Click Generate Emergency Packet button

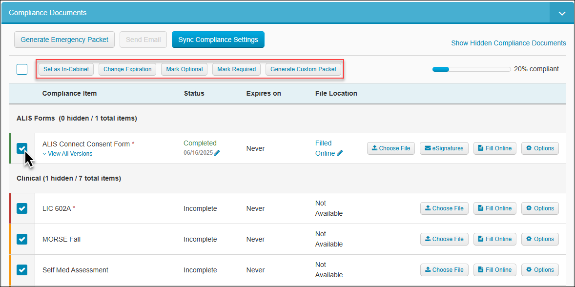[x=64, y=40]
